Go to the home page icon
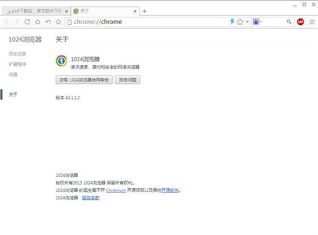The height and width of the screenshot is (235, 318). (x=38, y=22)
